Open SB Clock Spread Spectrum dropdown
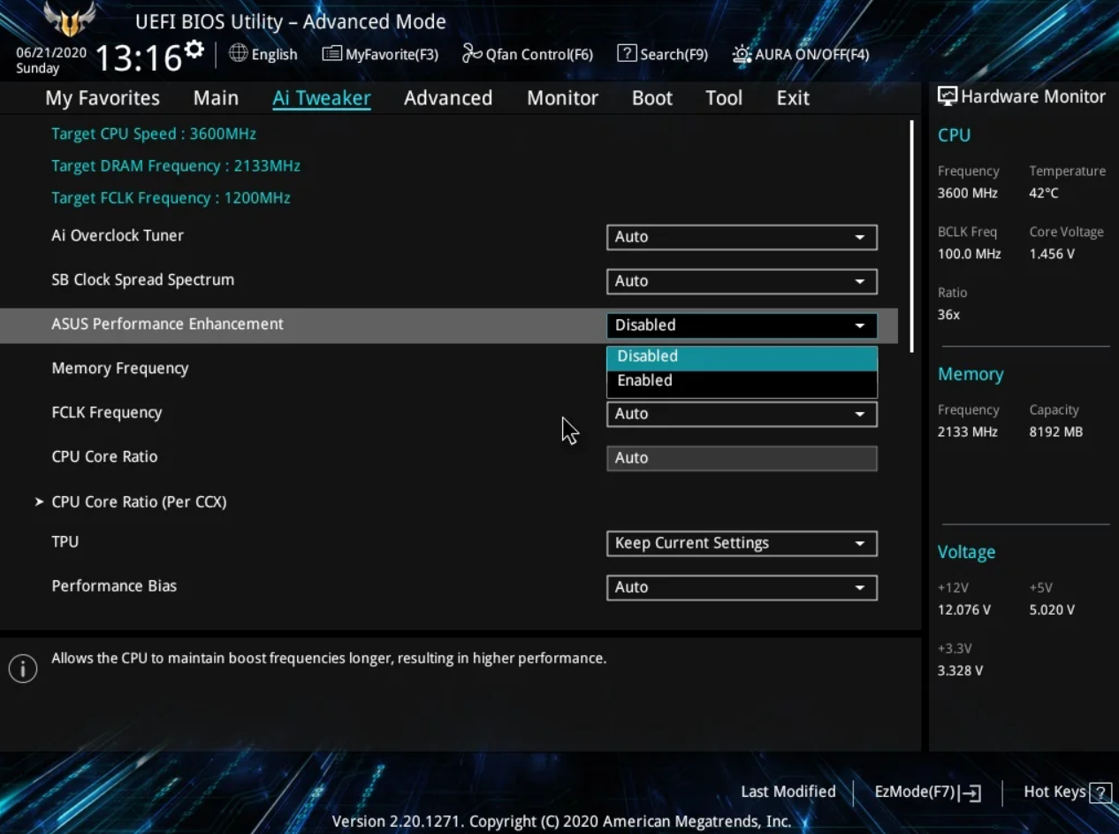The width and height of the screenshot is (1119, 834). pos(742,281)
